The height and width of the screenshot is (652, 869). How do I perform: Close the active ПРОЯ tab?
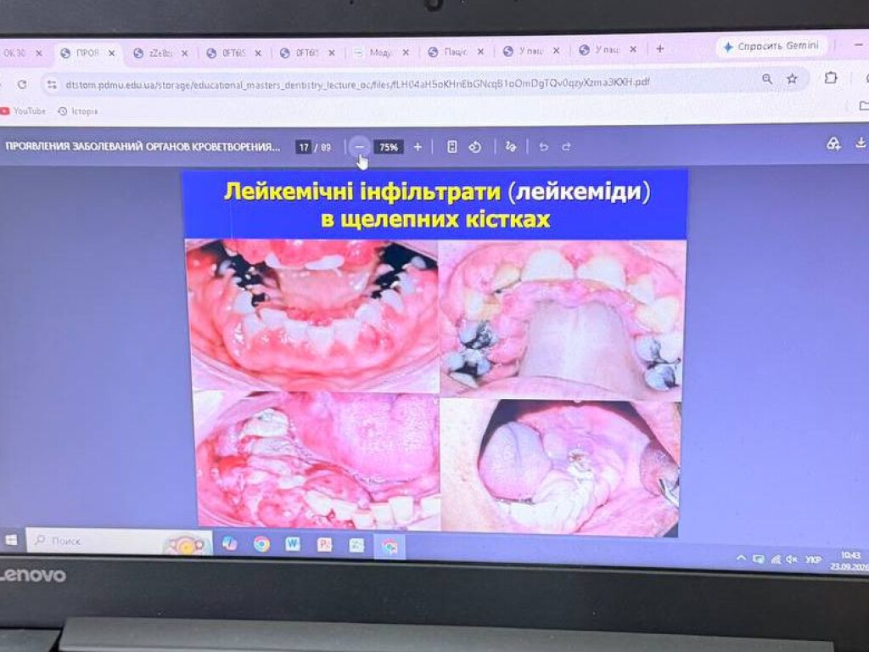pos(112,53)
